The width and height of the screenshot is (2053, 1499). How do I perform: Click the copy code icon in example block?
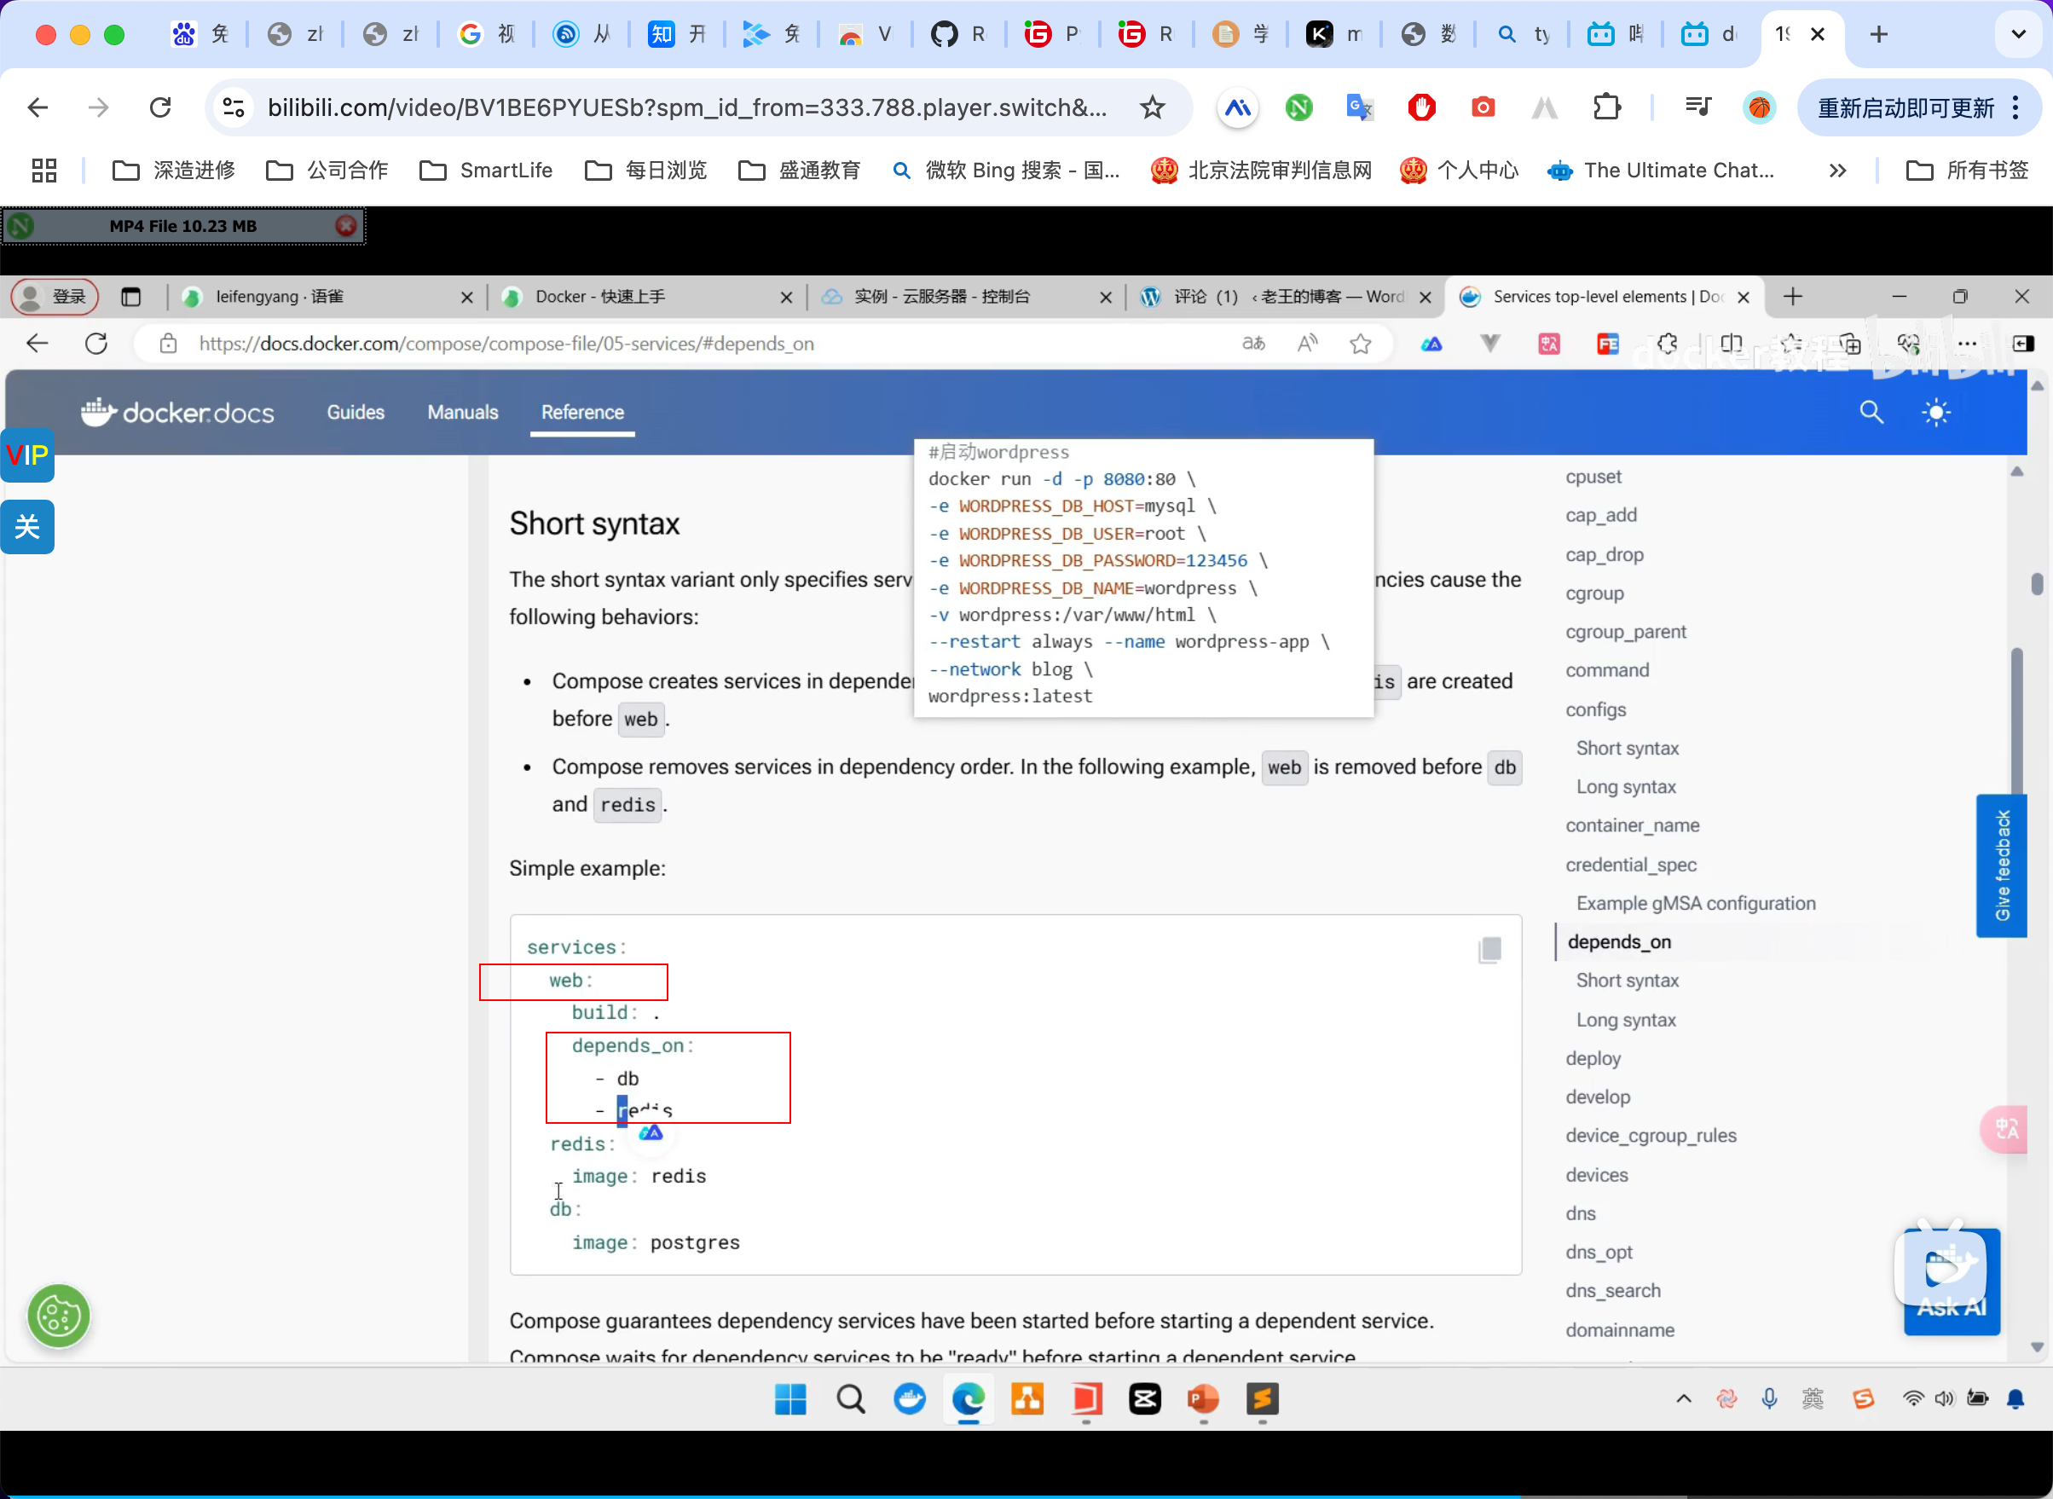(x=1489, y=950)
